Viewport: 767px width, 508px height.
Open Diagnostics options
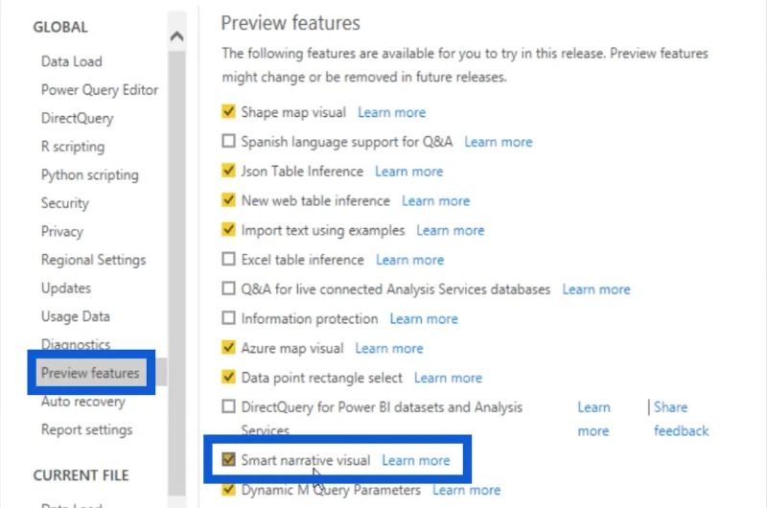point(76,344)
